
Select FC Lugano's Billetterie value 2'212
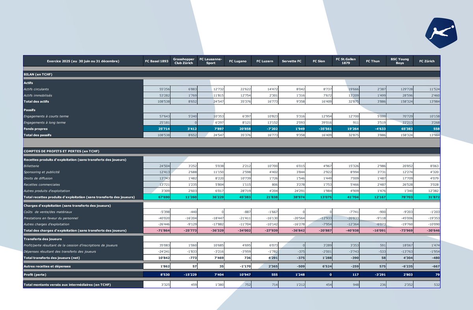point(238,166)
